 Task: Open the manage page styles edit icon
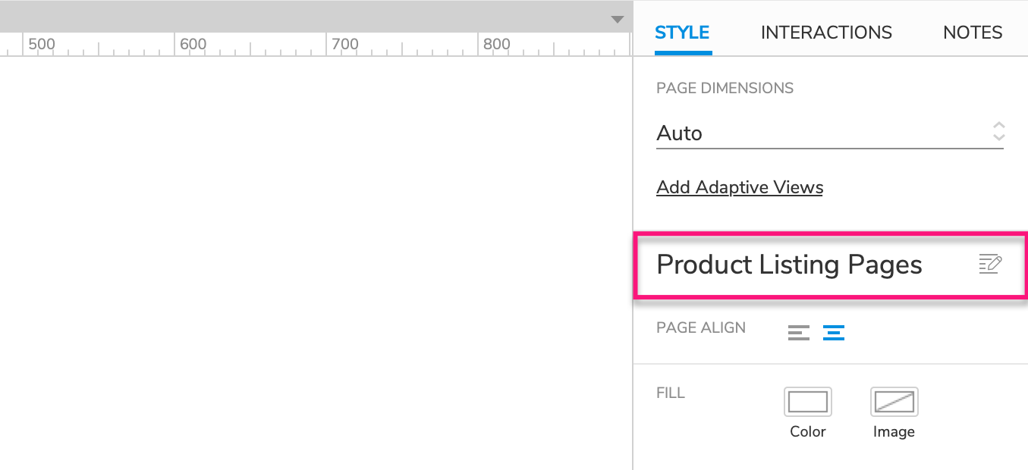coord(990,265)
